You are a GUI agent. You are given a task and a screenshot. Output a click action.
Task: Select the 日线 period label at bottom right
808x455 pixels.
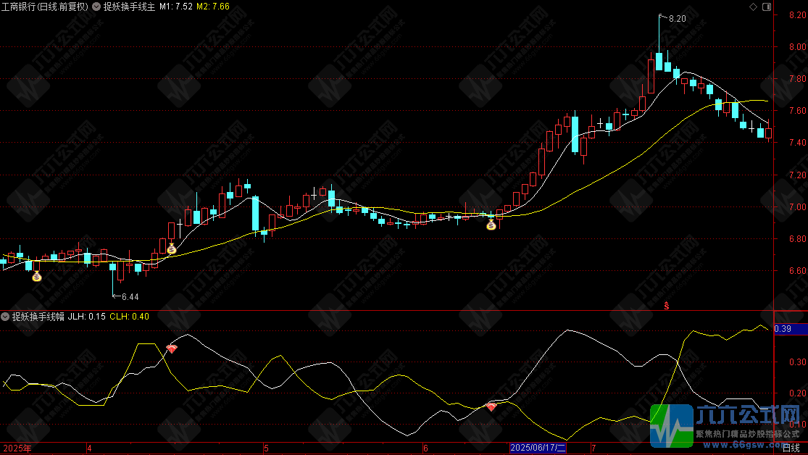click(x=791, y=448)
